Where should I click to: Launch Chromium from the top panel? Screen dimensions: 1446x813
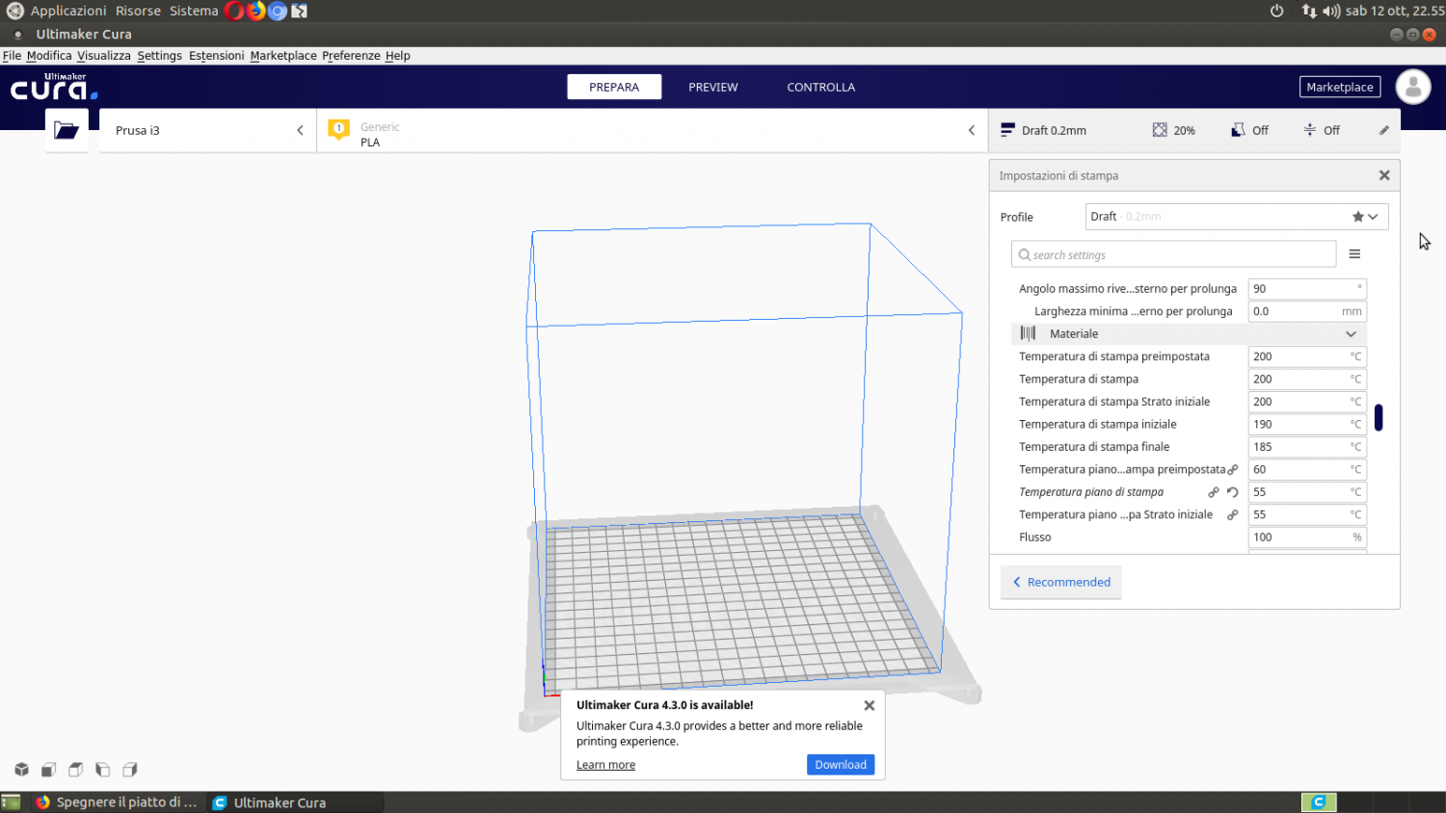coord(278,11)
